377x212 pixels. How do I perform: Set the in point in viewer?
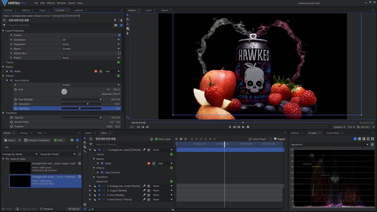point(143,127)
